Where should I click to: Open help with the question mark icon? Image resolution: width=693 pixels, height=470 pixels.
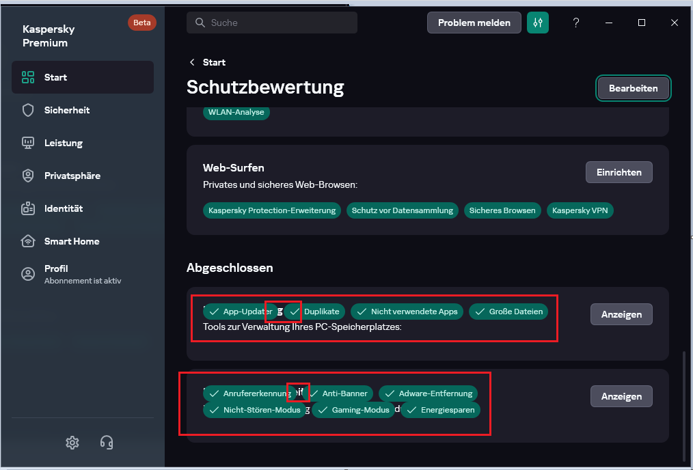[575, 23]
